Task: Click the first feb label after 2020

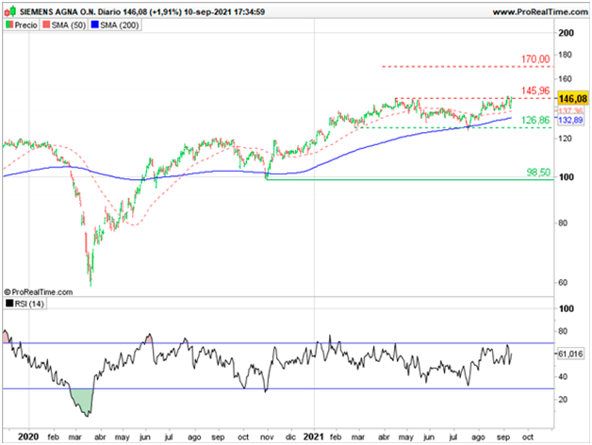Action: 53,437
